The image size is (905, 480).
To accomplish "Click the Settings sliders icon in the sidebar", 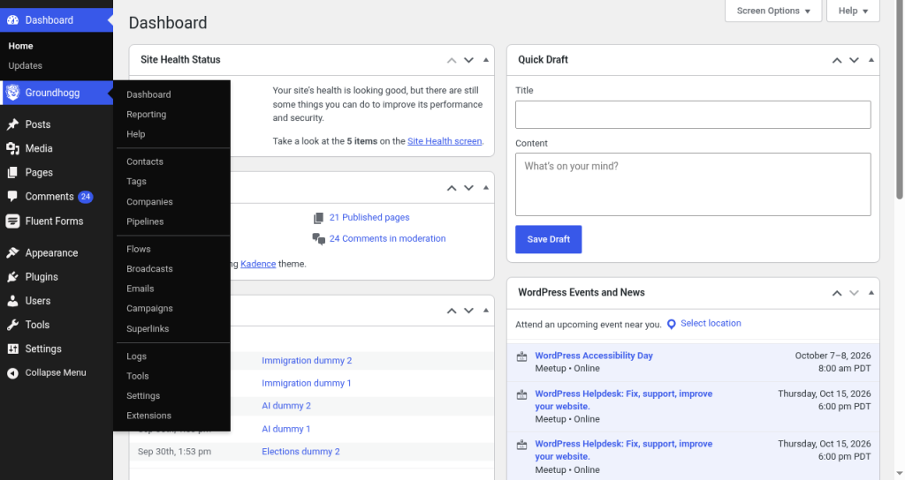I will pyautogui.click(x=12, y=349).
